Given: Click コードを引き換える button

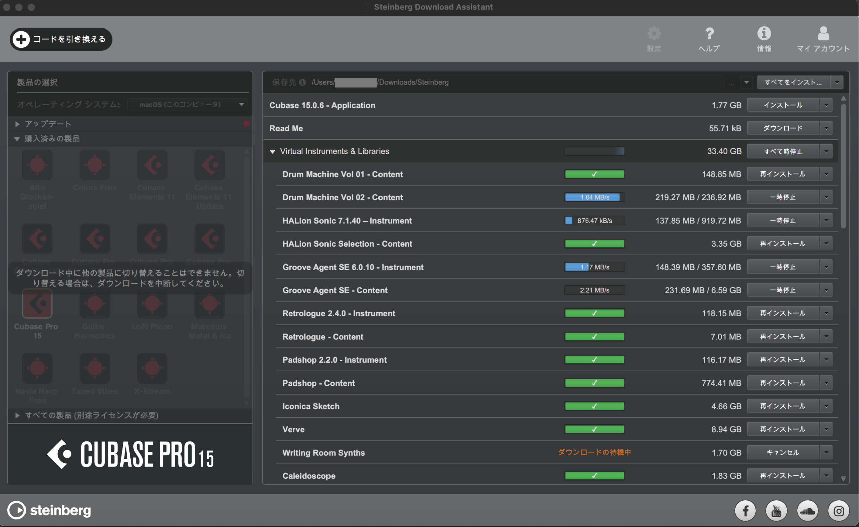Looking at the screenshot, I should [61, 39].
